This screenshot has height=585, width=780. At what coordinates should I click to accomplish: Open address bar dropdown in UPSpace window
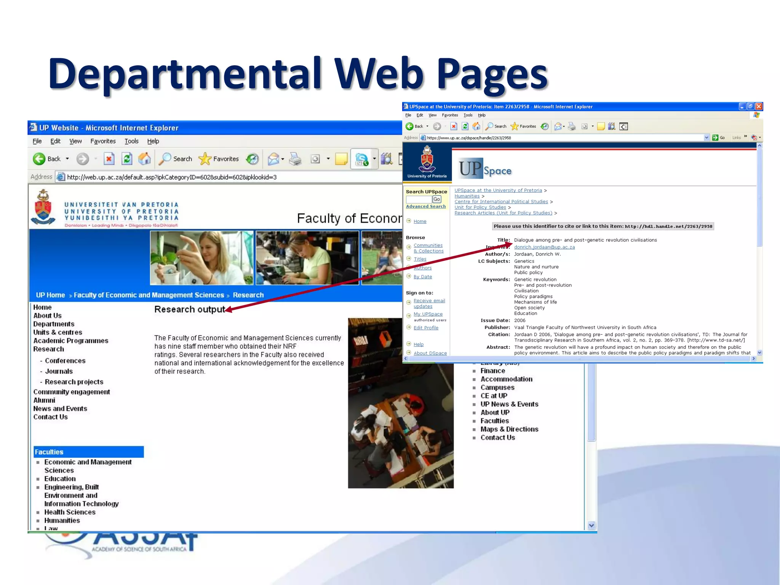706,137
